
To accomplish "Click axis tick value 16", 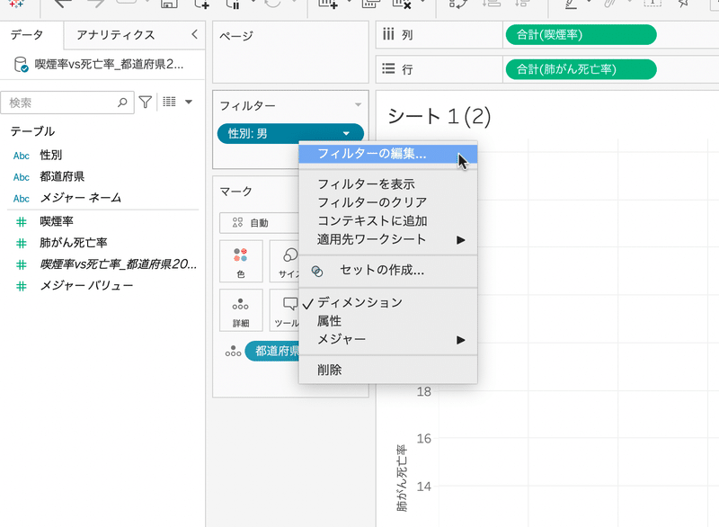I will 423,439.
